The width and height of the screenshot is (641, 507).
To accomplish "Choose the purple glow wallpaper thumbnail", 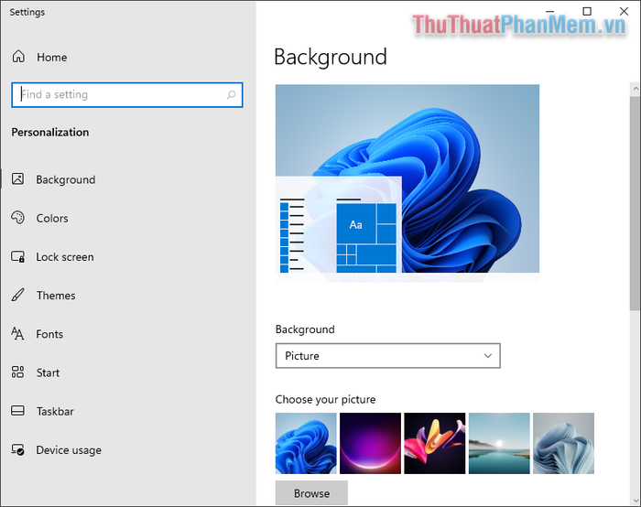I will (x=370, y=443).
